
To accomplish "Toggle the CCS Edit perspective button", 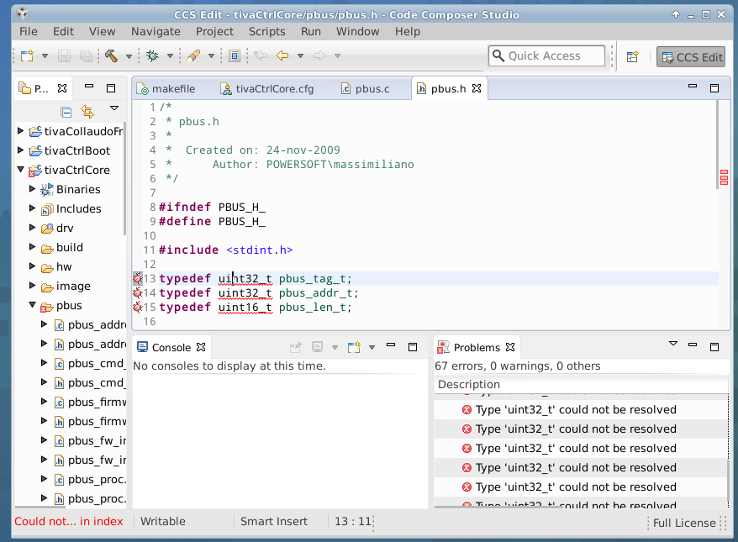I will pyautogui.click(x=690, y=57).
